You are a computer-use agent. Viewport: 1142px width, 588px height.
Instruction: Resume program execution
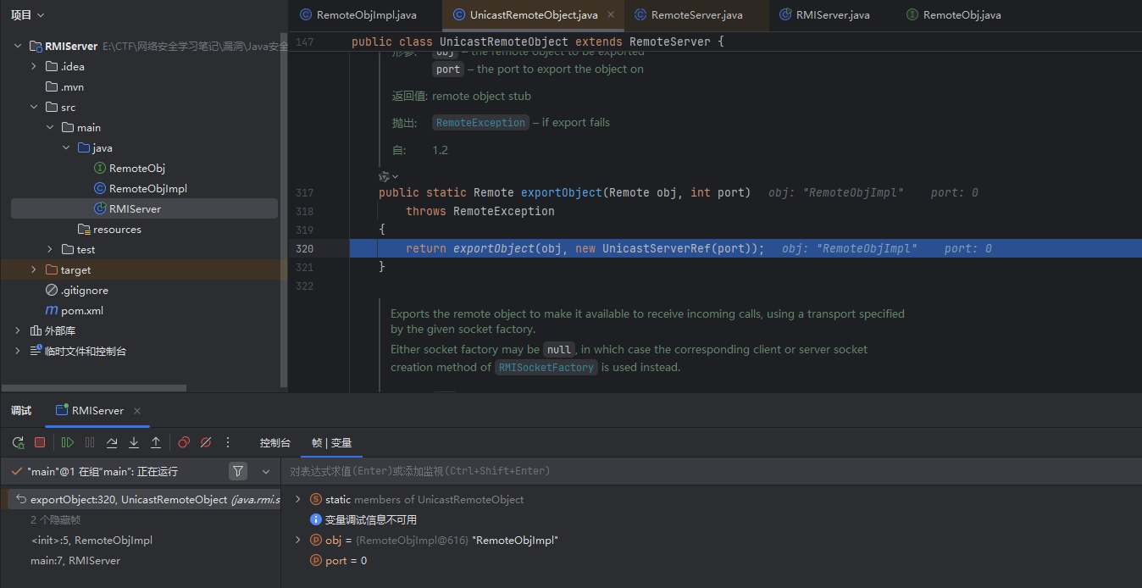click(68, 442)
